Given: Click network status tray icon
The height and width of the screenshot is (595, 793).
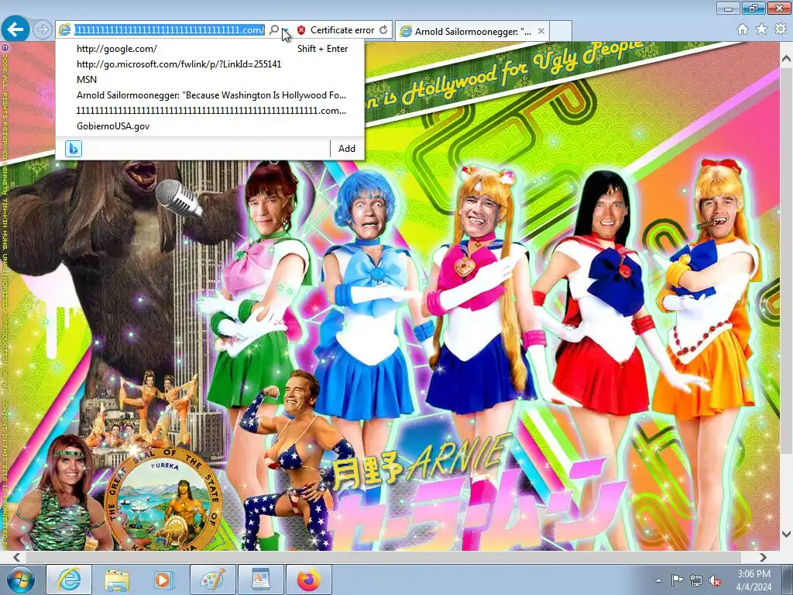Looking at the screenshot, I should 696,580.
